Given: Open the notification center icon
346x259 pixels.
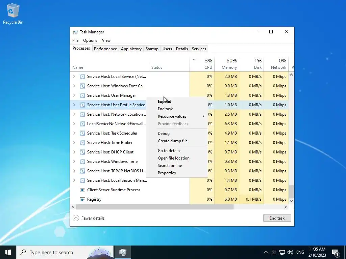Looking at the screenshot, I should (335, 252).
